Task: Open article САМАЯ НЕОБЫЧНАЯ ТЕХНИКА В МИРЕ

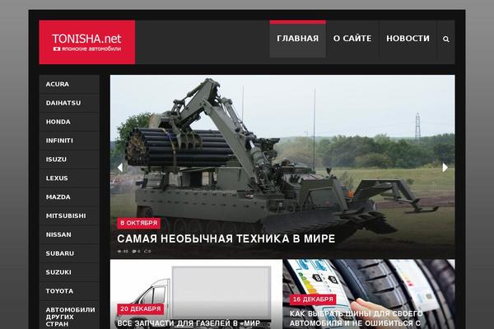Action: coord(226,239)
